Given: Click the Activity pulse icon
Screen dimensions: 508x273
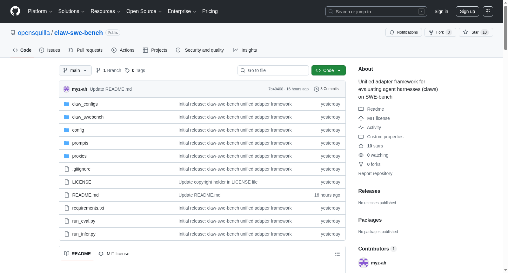Looking at the screenshot, I should coord(361,127).
